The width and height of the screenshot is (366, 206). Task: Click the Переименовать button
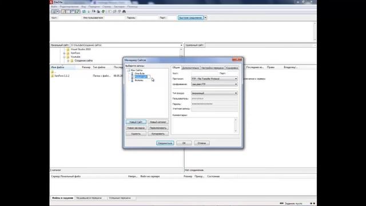[158, 128]
